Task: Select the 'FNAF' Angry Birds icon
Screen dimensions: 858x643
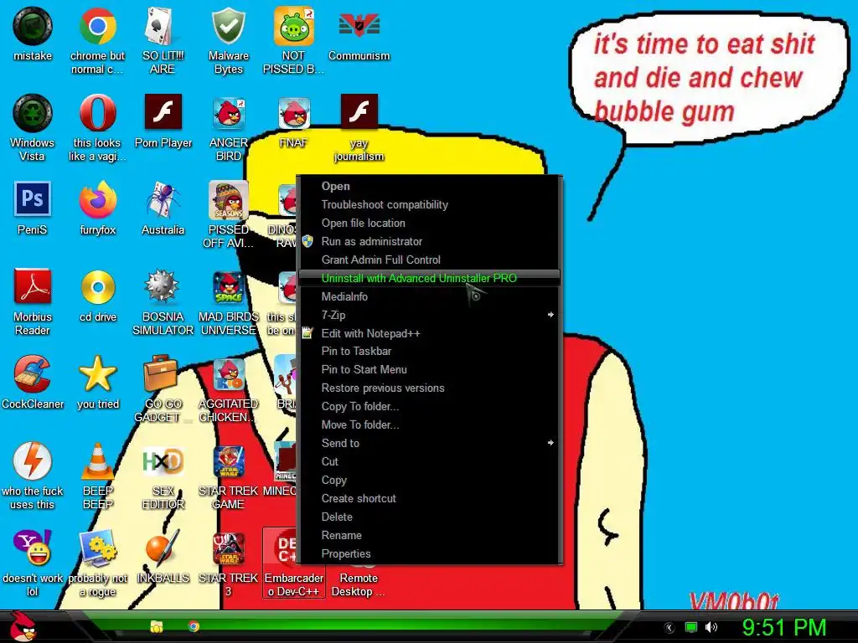Action: pyautogui.click(x=294, y=113)
